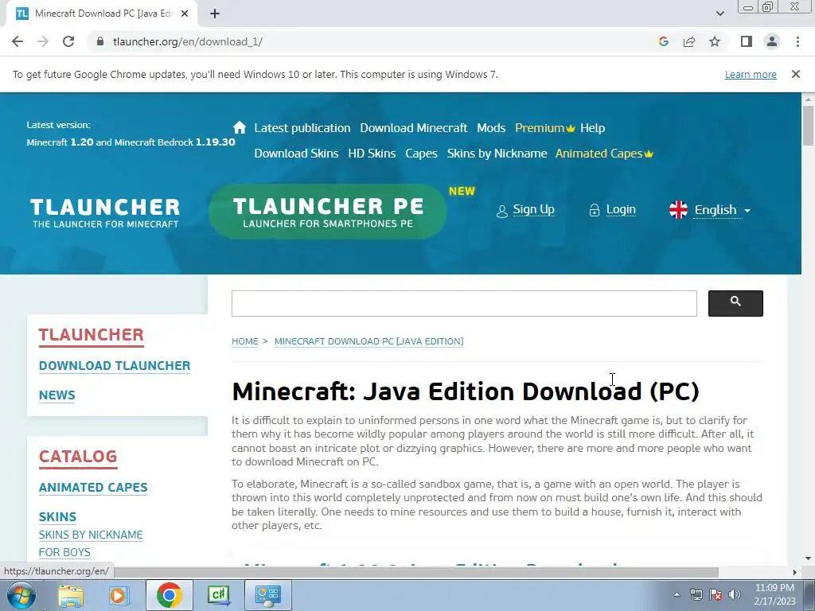This screenshot has height=611, width=815.
Task: Open a new tab with plus icon
Action: pyautogui.click(x=215, y=14)
